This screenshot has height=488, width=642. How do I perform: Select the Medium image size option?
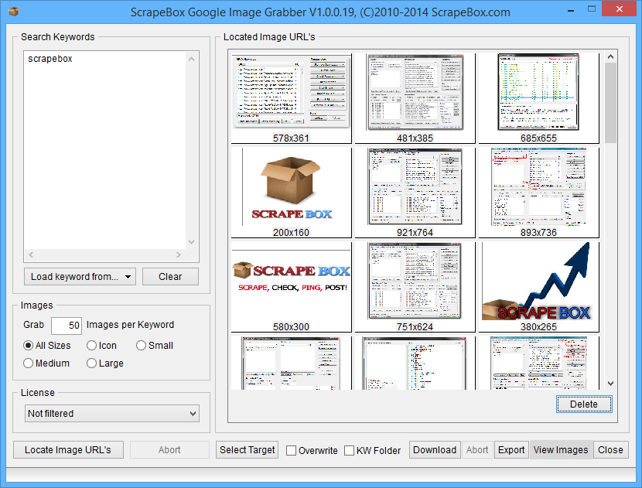click(x=29, y=363)
